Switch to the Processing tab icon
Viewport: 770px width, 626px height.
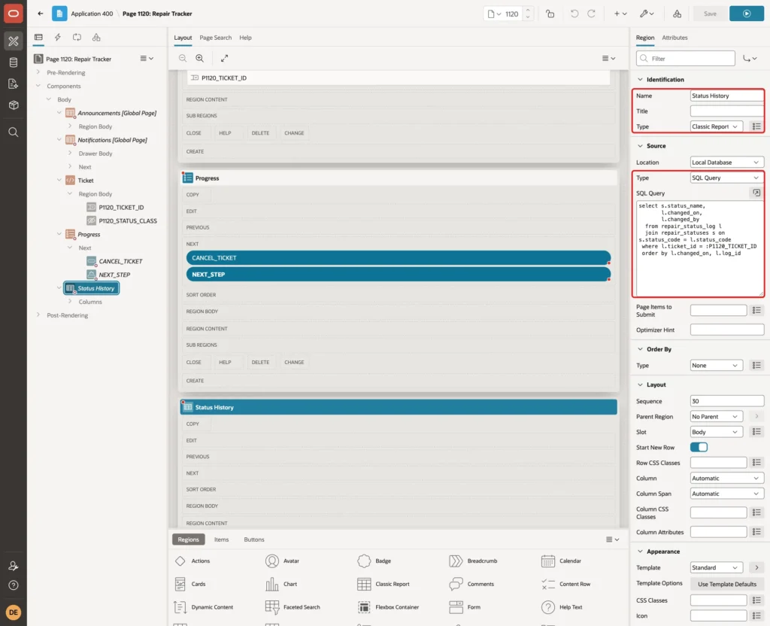[77, 38]
